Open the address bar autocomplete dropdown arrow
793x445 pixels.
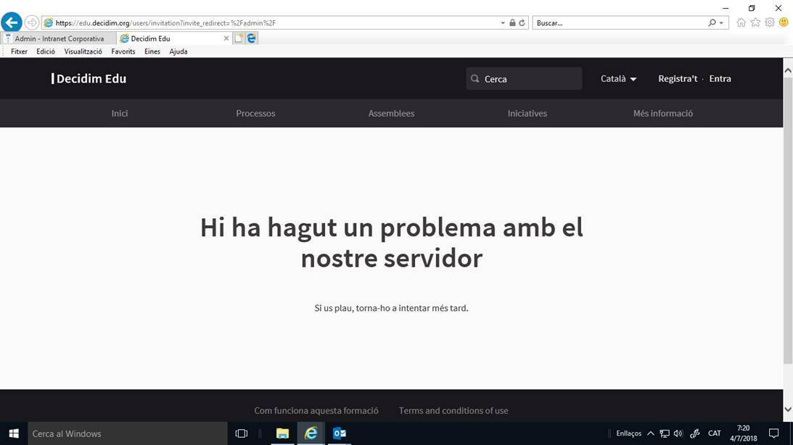click(503, 23)
